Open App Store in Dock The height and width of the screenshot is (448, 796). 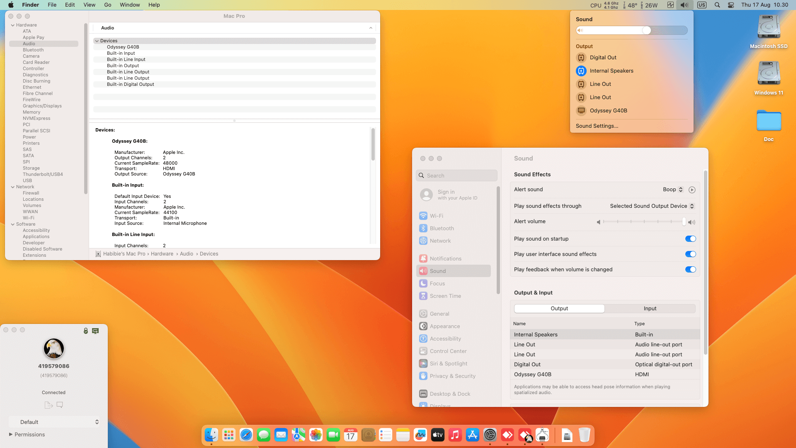click(x=473, y=435)
